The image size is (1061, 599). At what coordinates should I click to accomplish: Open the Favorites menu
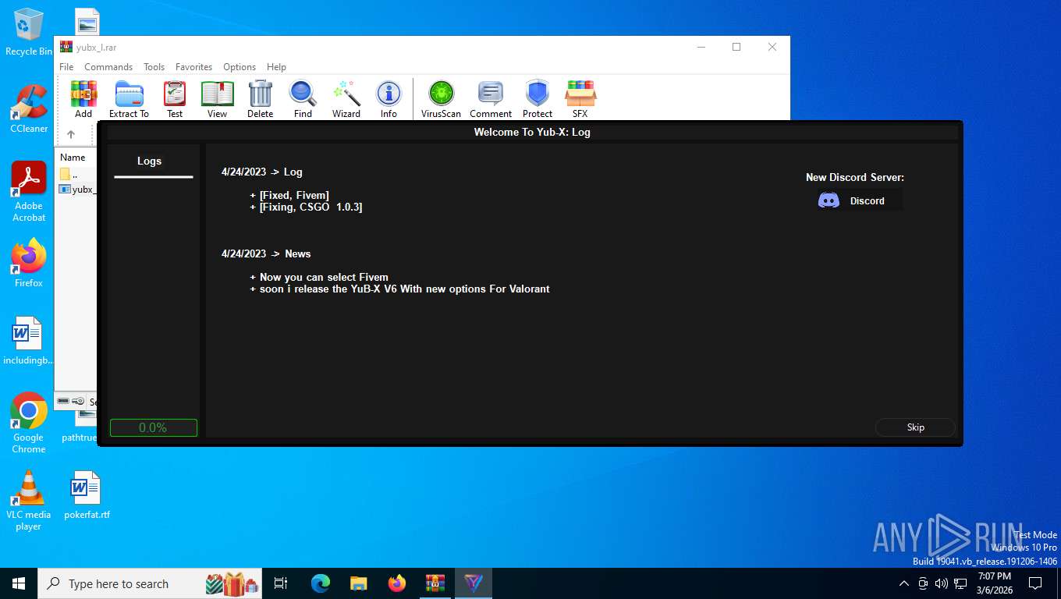[x=193, y=67]
